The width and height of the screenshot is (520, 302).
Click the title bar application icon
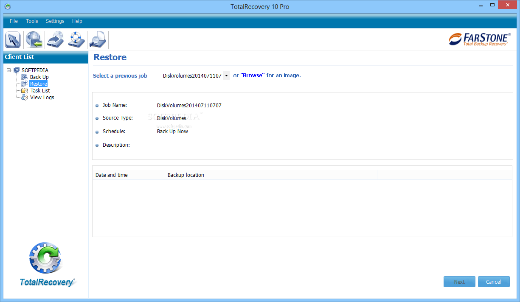coord(7,6)
